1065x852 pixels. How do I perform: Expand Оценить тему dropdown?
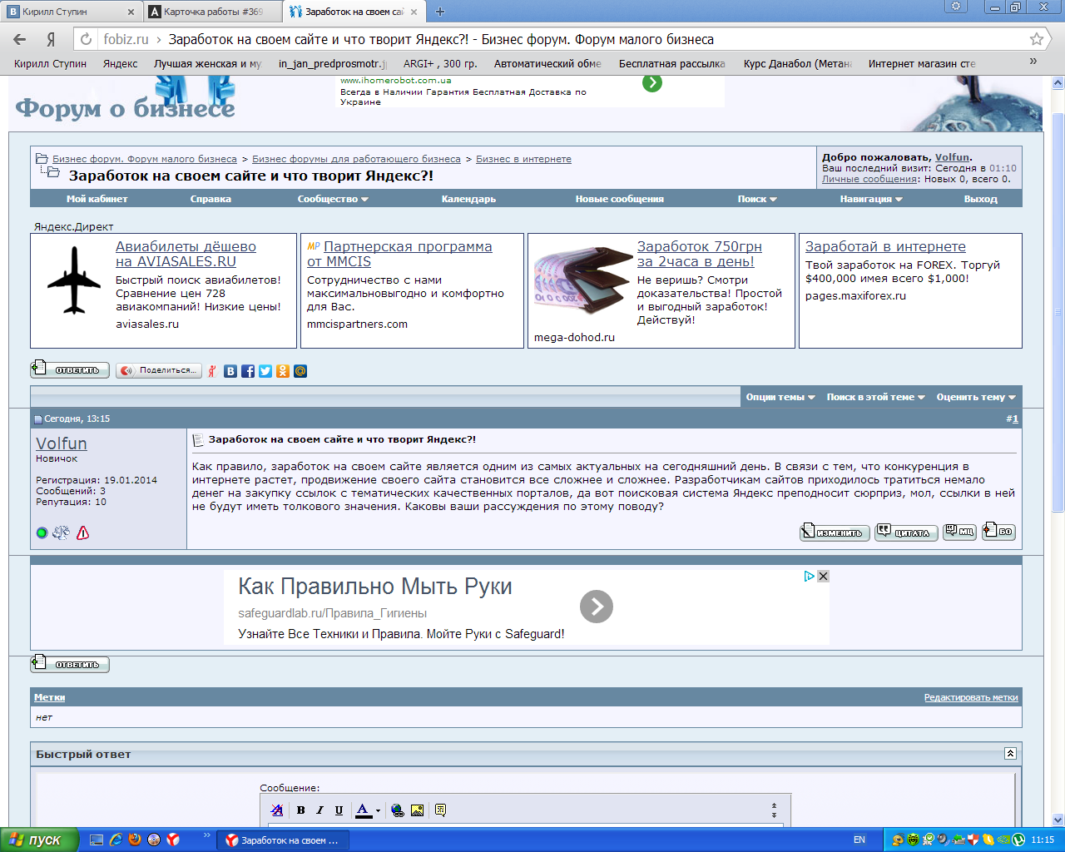point(976,397)
